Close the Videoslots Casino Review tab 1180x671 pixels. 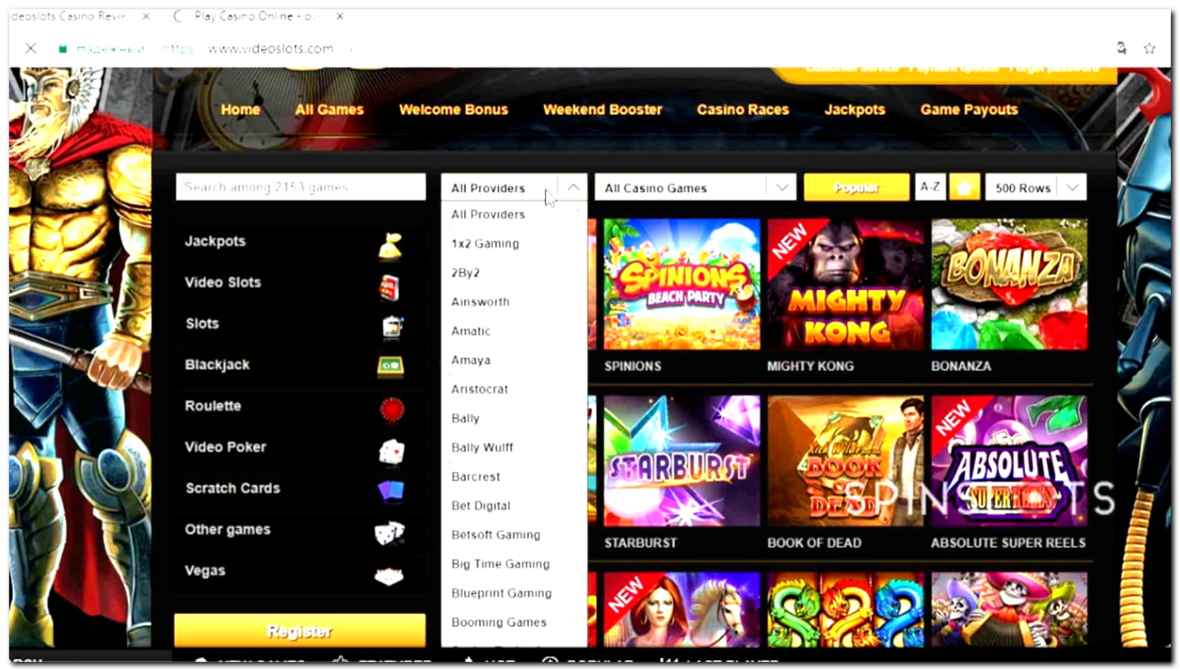(146, 16)
